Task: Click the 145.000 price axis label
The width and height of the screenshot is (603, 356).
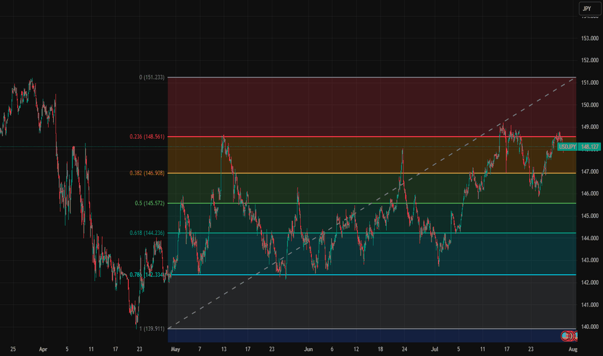Action: pyautogui.click(x=590, y=216)
